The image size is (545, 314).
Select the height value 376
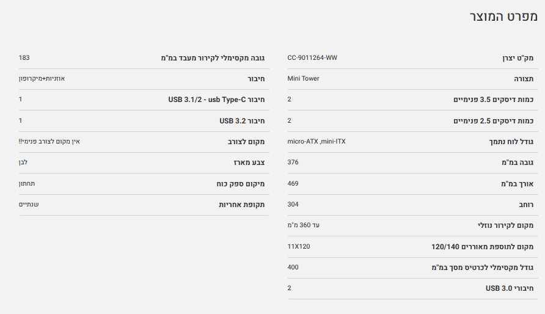pos(293,162)
